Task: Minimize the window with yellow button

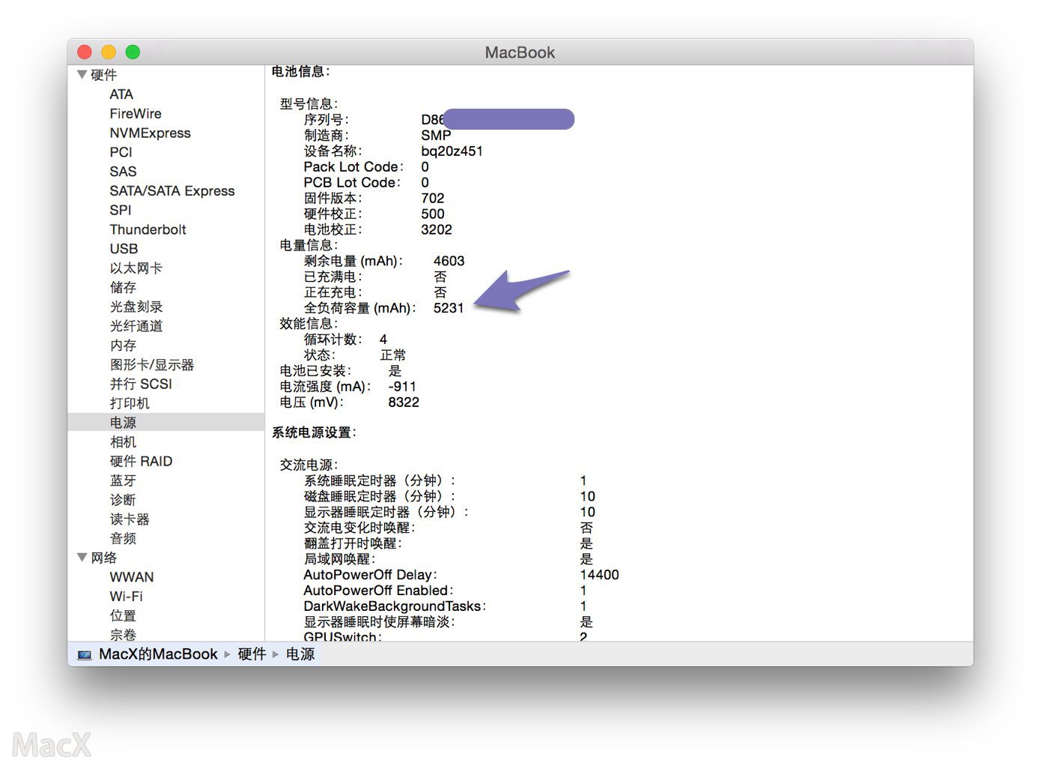Action: (109, 52)
